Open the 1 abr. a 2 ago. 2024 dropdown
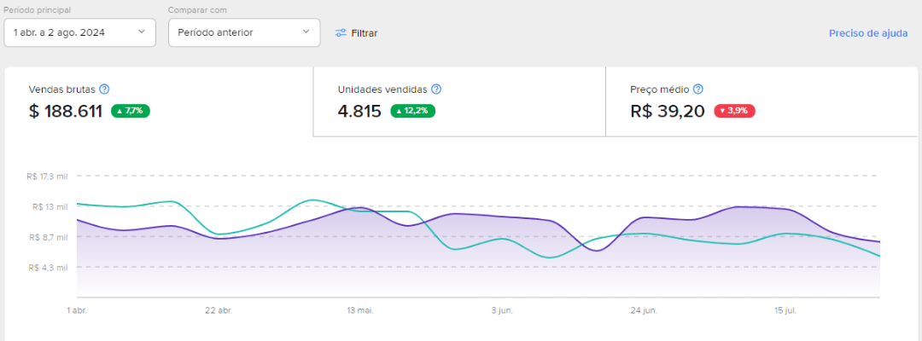The height and width of the screenshot is (341, 922). tap(80, 32)
